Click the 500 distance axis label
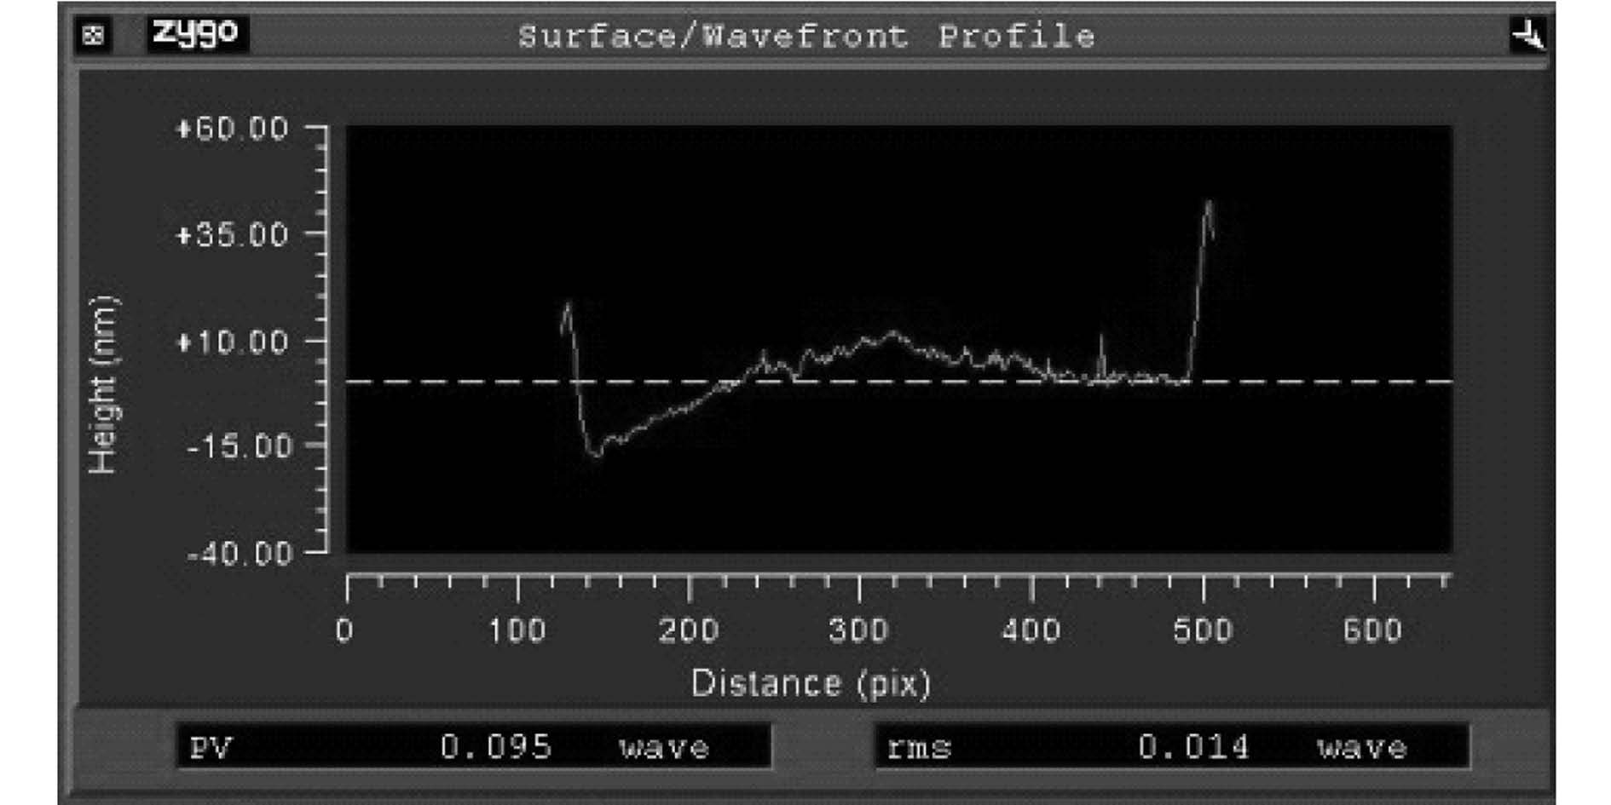This screenshot has width=1611, height=805. 1203,630
